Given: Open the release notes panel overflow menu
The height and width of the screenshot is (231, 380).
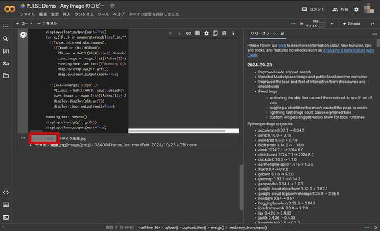Looking at the screenshot, I should (375, 34).
